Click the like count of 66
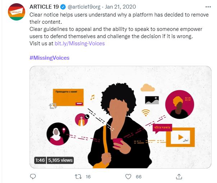Screen dimensions: 217x183 point(139,177)
